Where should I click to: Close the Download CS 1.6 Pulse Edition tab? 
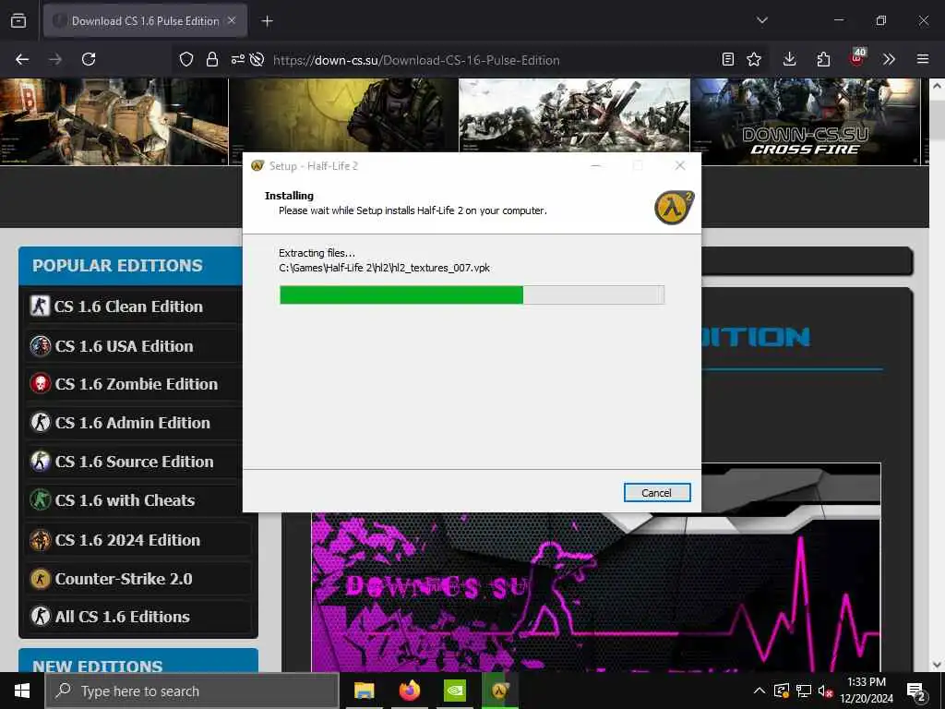point(232,20)
